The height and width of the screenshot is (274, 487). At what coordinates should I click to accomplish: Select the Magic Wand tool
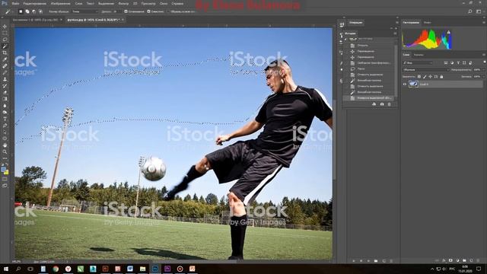click(5, 46)
